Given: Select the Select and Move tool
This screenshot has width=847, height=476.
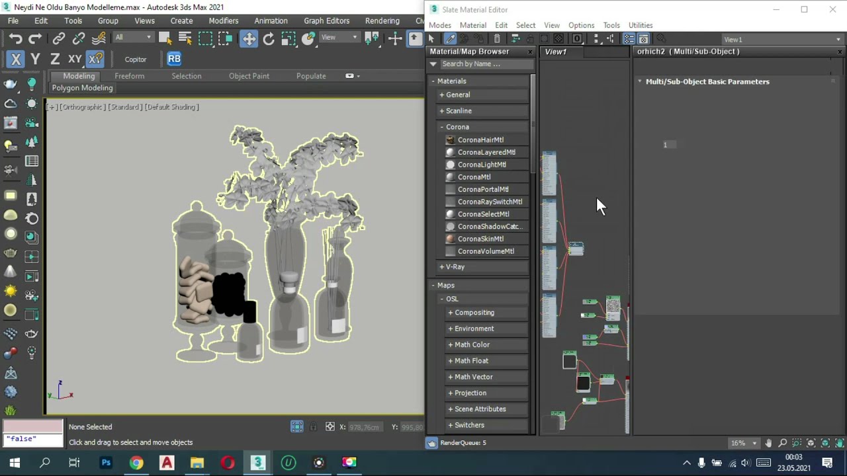Looking at the screenshot, I should tap(249, 39).
